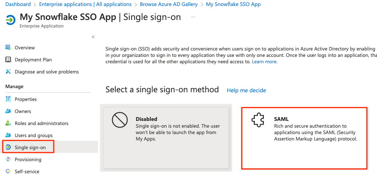The image size is (377, 174).
Task: Collapse the sidebar with the double chevron
Action: [x=93, y=37]
